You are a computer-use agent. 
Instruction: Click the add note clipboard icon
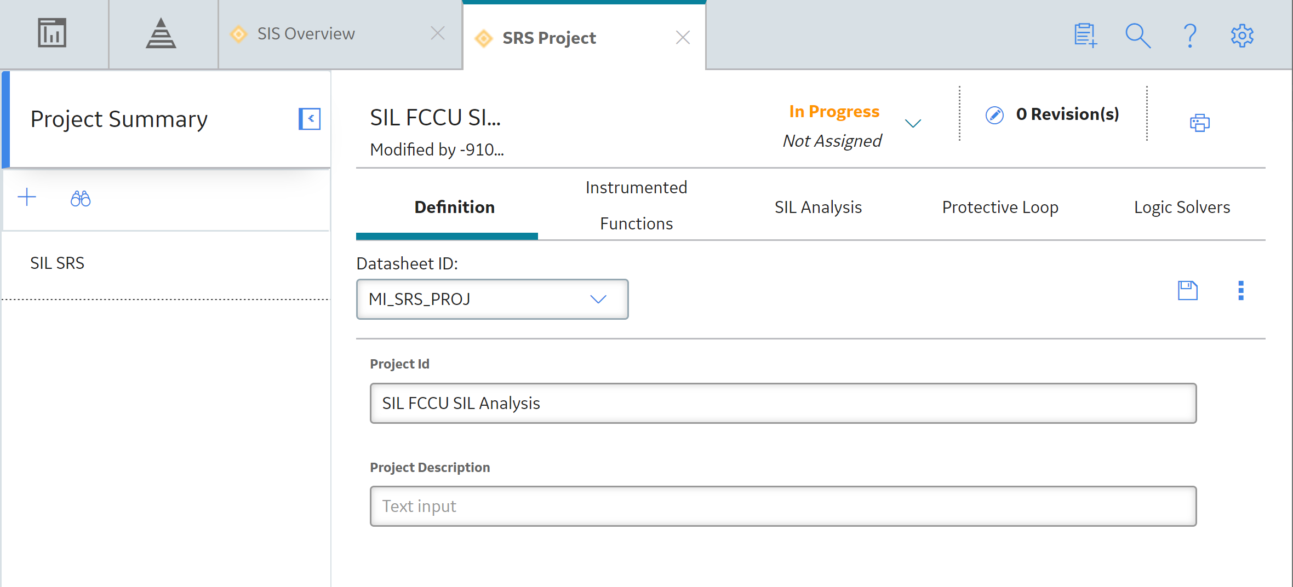[x=1085, y=36]
